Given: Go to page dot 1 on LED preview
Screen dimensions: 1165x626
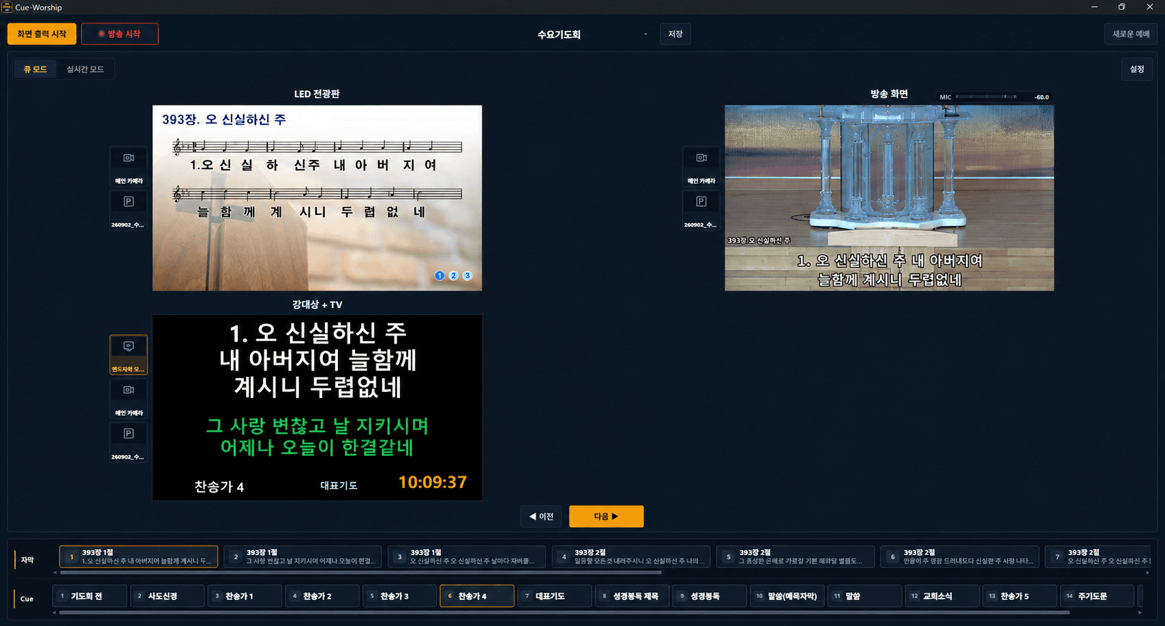Looking at the screenshot, I should coord(439,276).
